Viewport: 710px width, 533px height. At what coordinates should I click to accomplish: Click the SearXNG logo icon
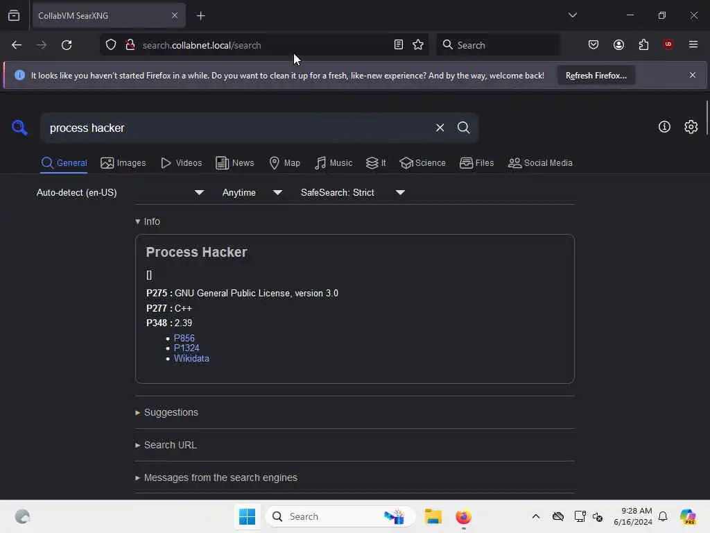[19, 128]
